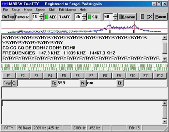Toggle the SQL squelch button
The width and height of the screenshot is (169, 132).
pyautogui.click(x=93, y=17)
